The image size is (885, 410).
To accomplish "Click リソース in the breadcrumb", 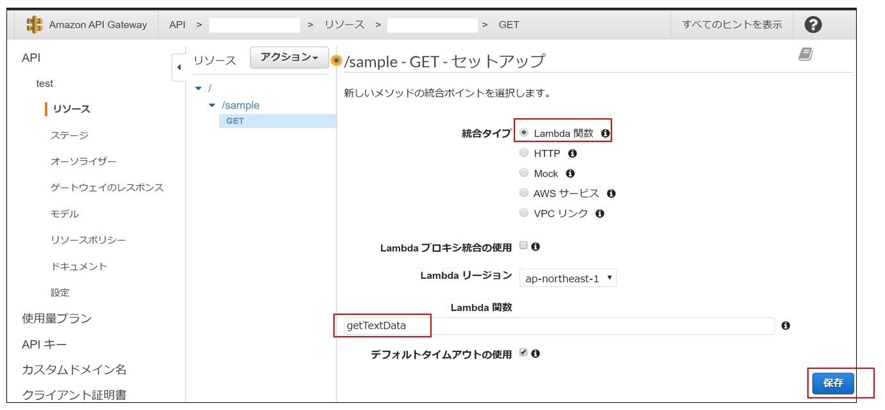I will [344, 24].
